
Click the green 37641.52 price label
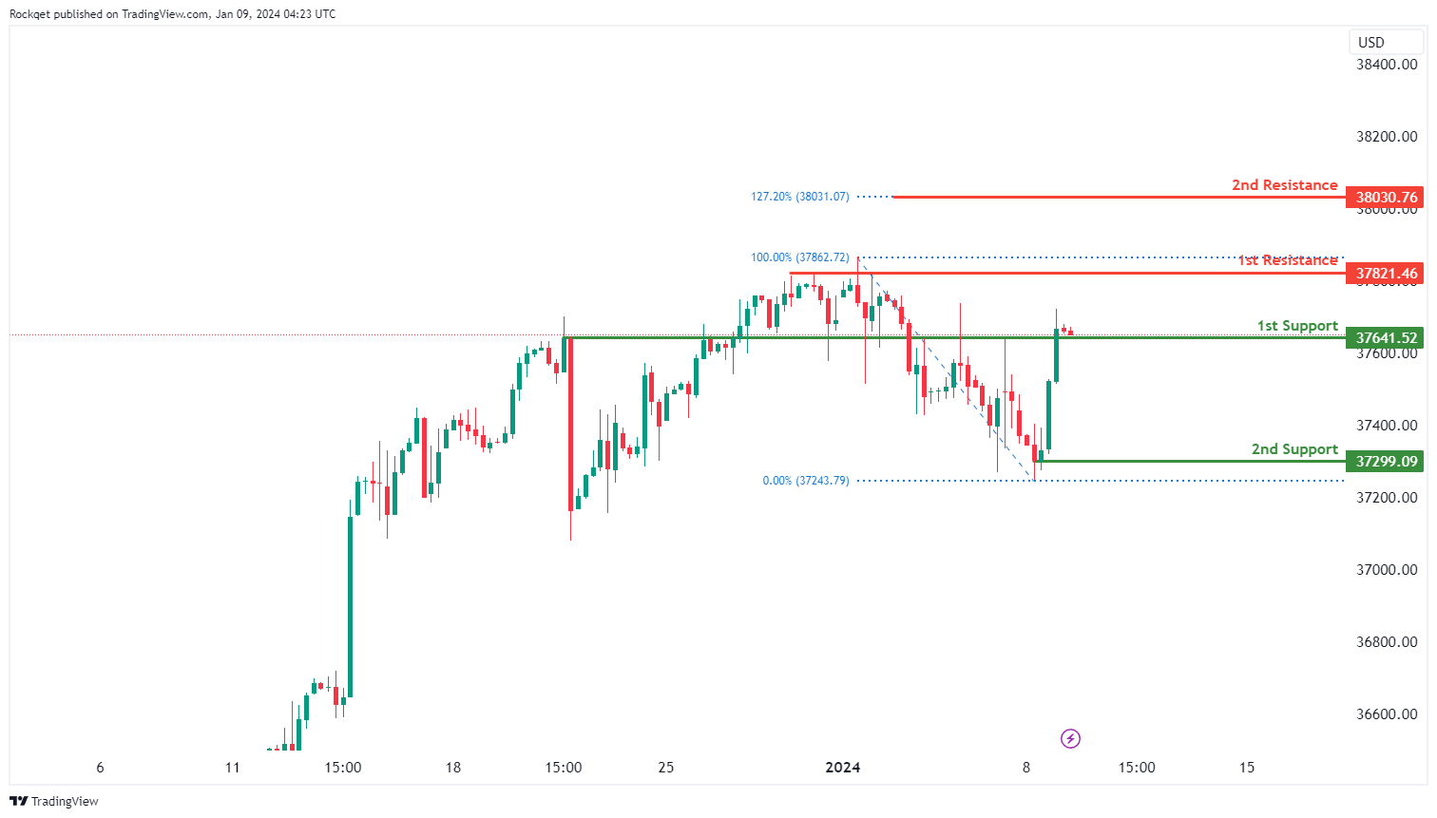click(x=1385, y=338)
